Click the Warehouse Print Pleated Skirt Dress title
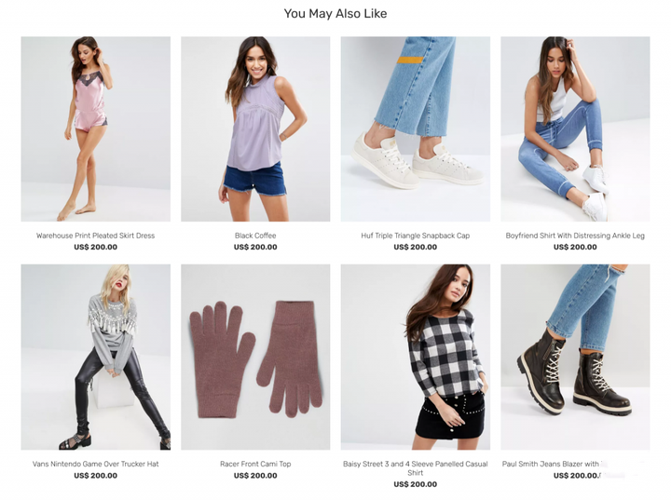The height and width of the screenshot is (500, 671). 95,236
